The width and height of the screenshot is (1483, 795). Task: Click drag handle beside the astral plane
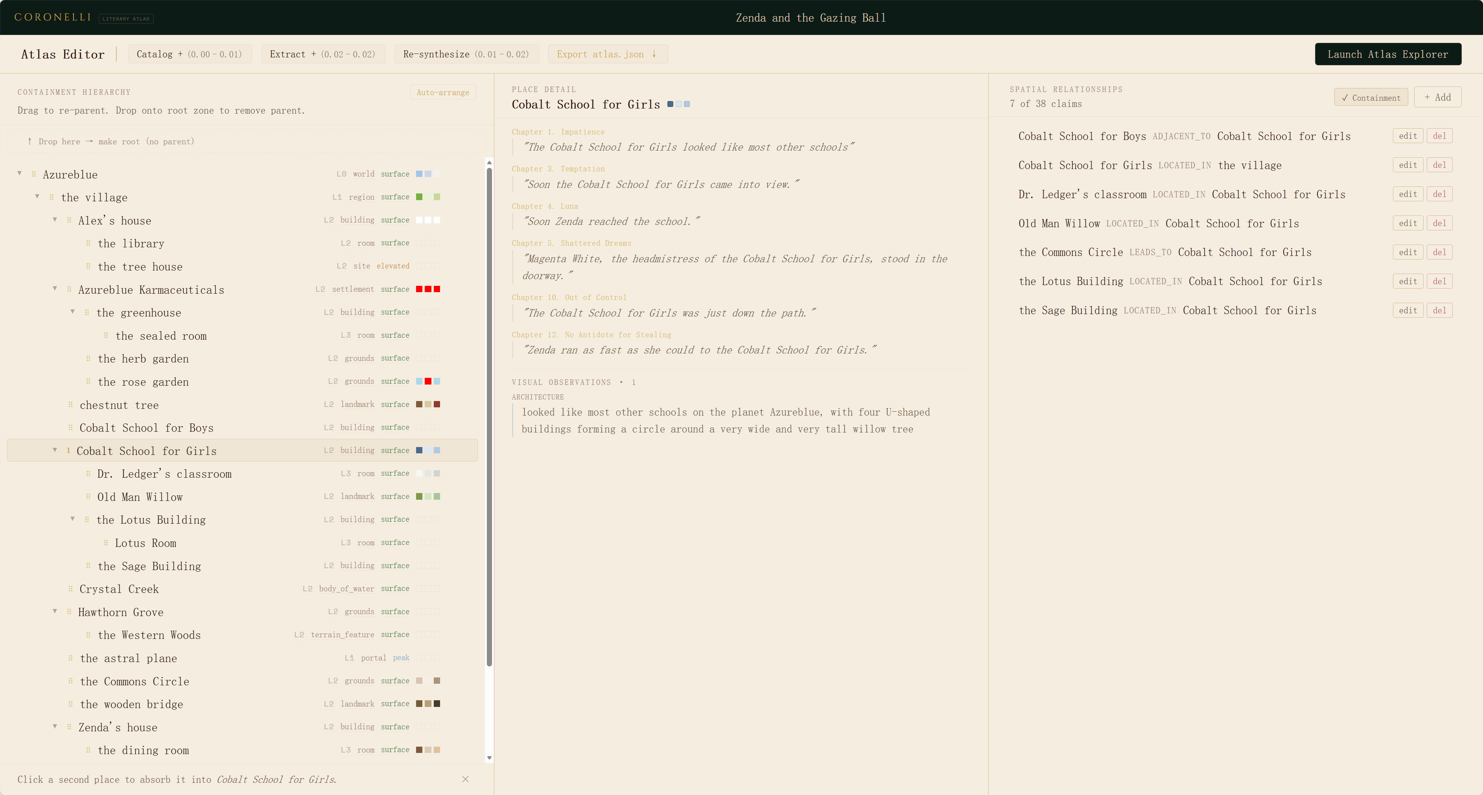coord(70,657)
